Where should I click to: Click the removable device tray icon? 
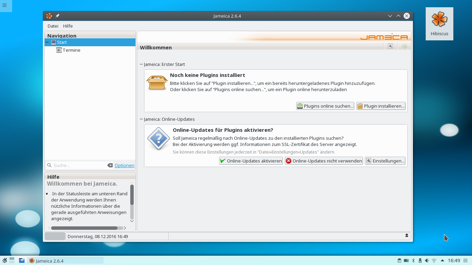[x=420, y=261]
